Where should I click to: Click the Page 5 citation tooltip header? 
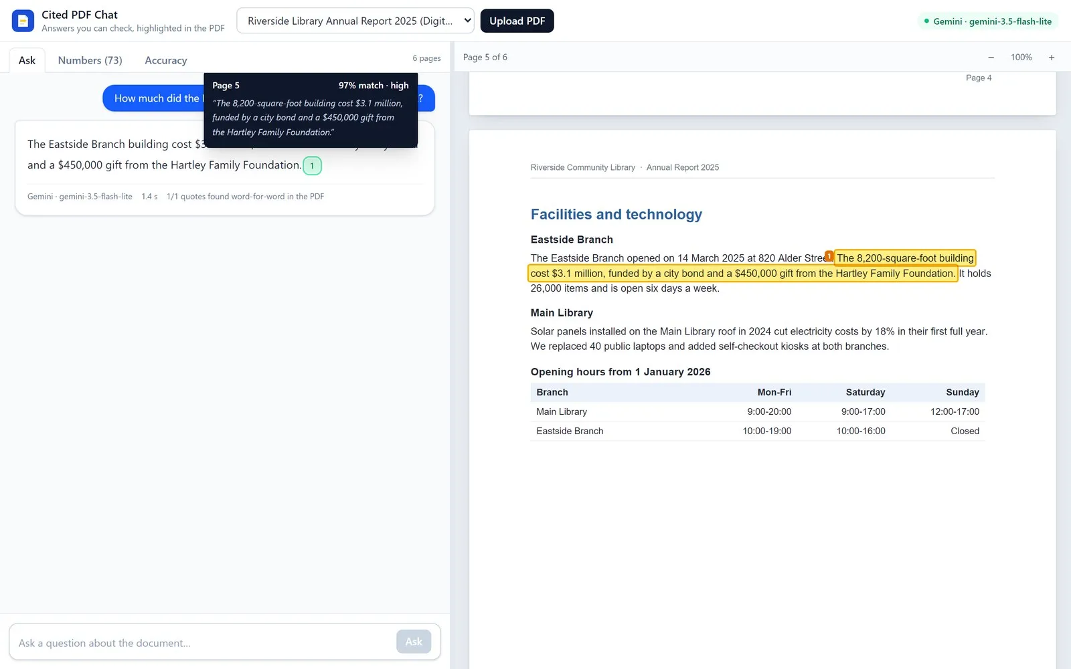(x=226, y=86)
